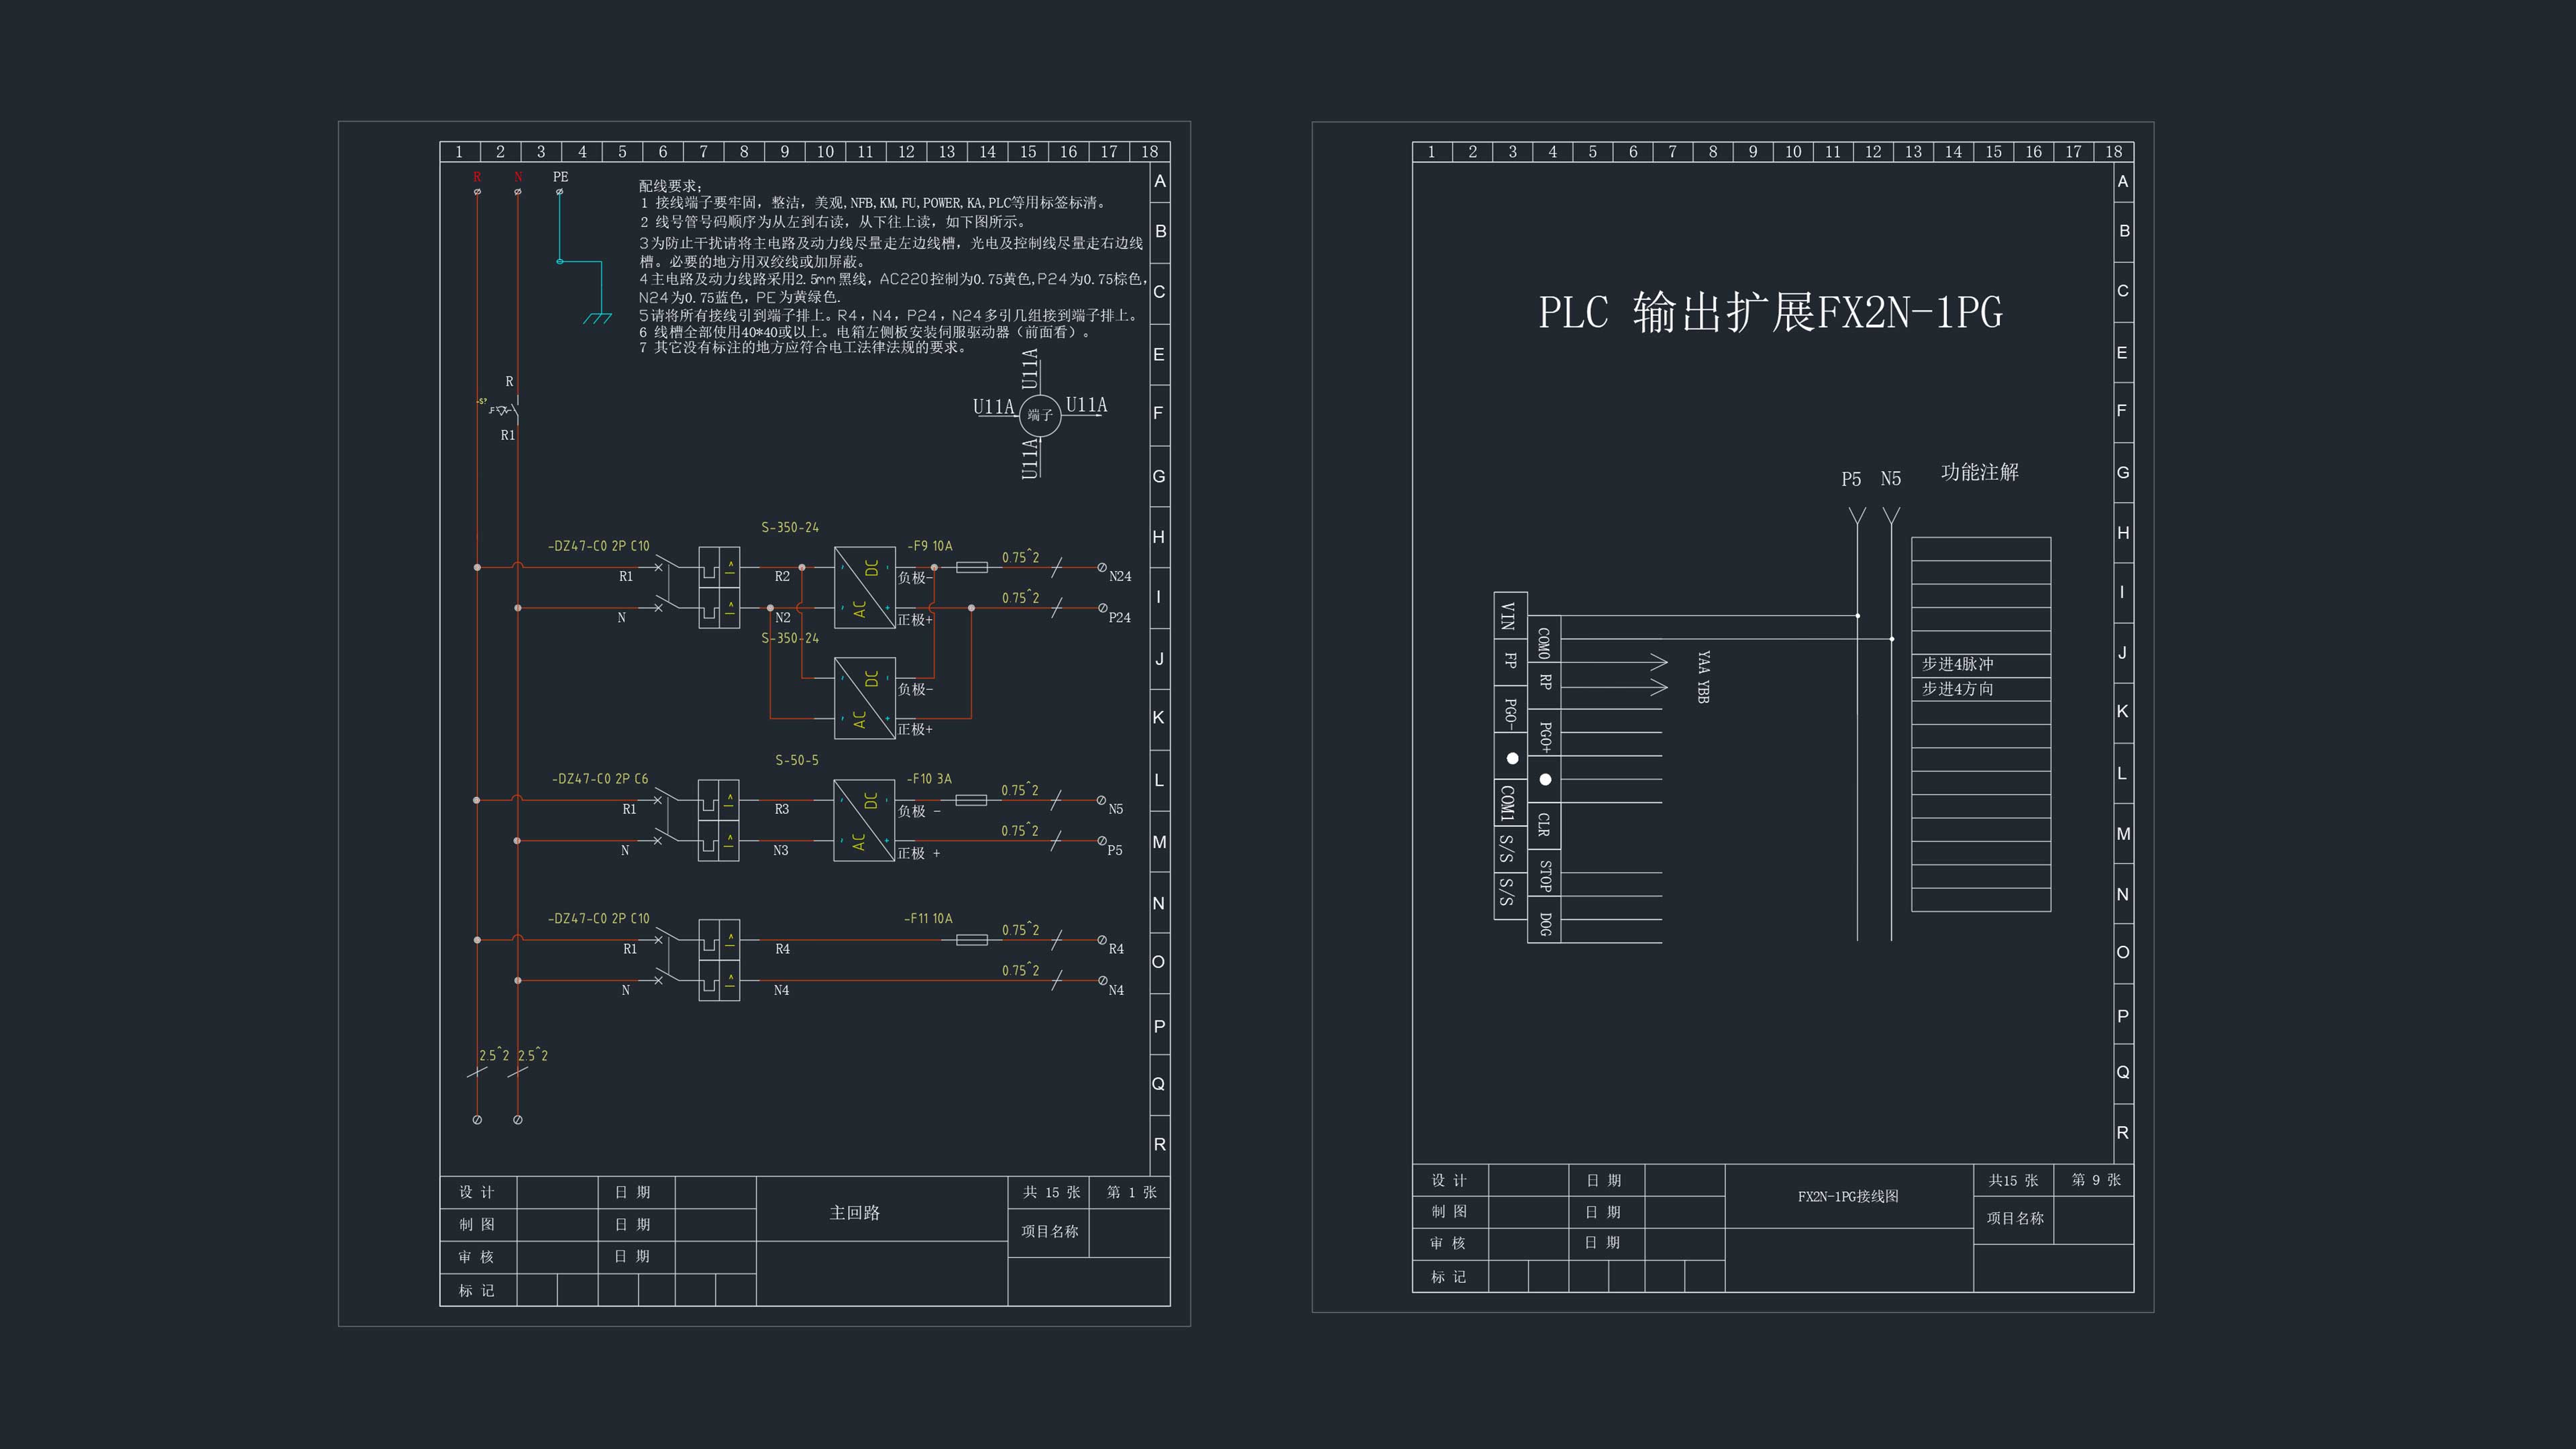Click the 'N3' wire label
This screenshot has width=2576, height=1449.
(x=781, y=851)
